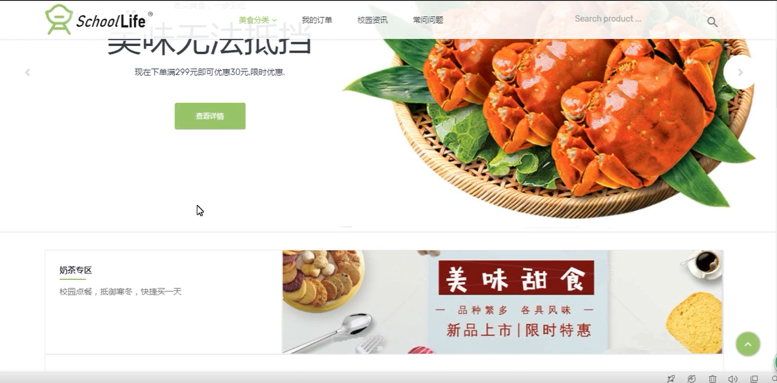This screenshot has height=383, width=777.
Task: Select the carousel slide indicator dash
Action: click(346, 227)
